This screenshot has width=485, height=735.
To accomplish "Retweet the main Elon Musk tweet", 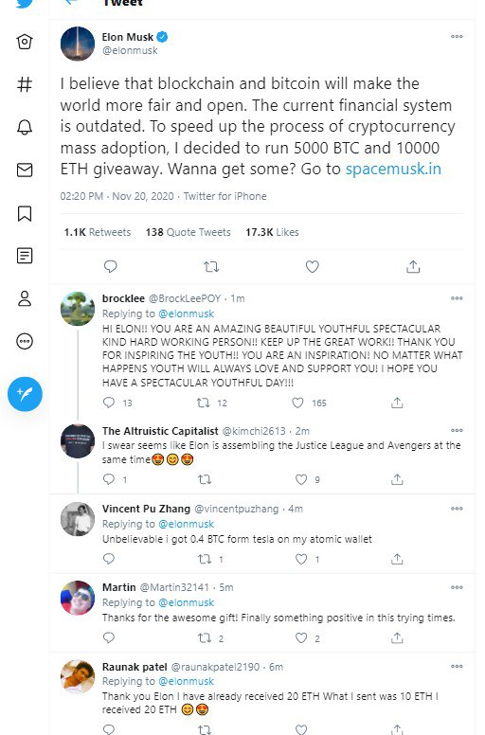I will 211,267.
